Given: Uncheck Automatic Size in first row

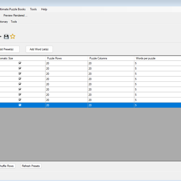Looking at the screenshot, I should [20, 63].
